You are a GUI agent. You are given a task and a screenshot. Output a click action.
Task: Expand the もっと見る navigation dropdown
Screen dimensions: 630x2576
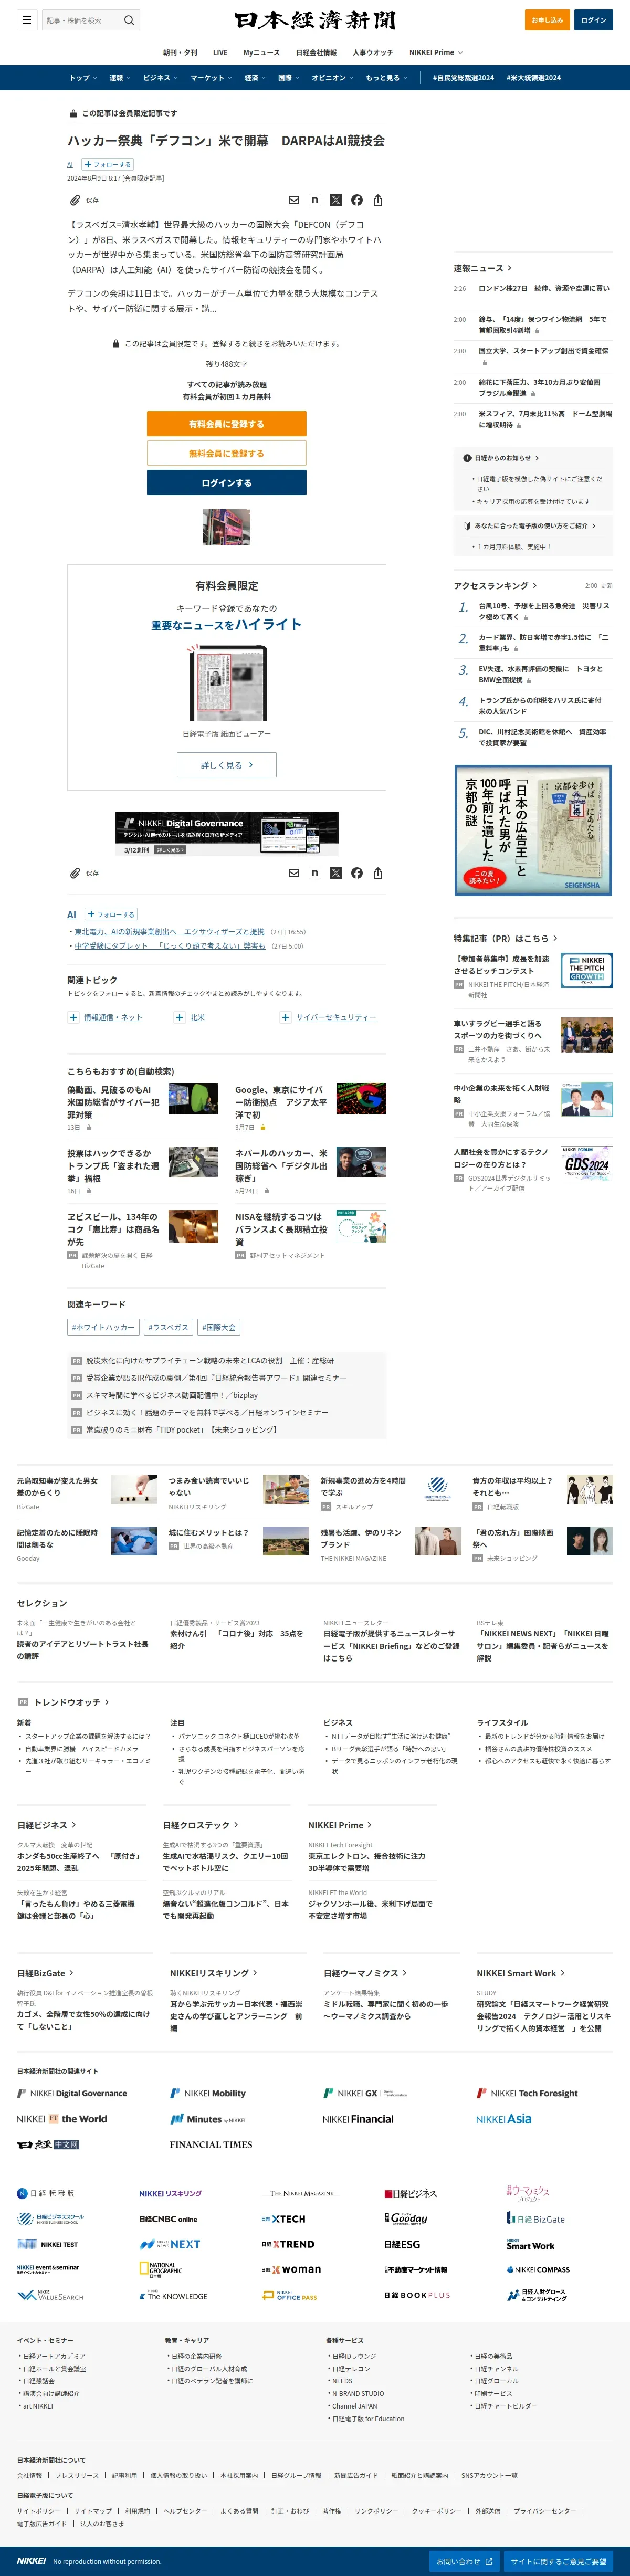(386, 78)
